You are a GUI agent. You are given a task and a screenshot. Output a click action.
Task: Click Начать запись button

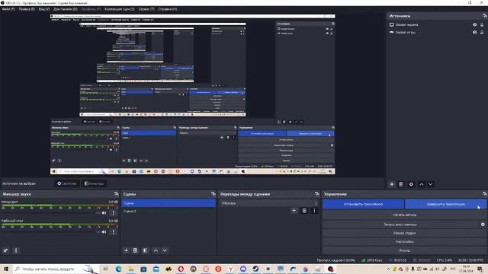[405, 215]
